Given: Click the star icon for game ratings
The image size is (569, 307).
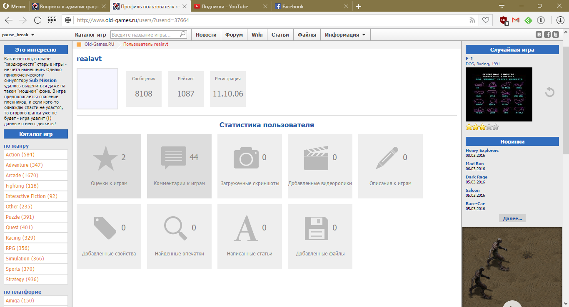Looking at the screenshot, I should pyautogui.click(x=105, y=158).
